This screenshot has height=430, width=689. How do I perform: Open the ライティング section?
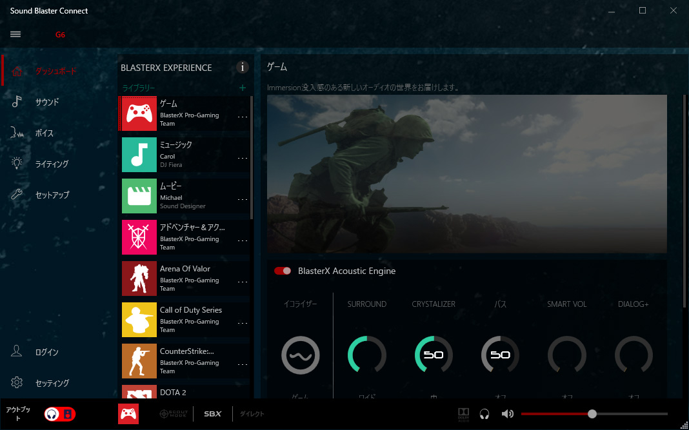click(x=52, y=164)
